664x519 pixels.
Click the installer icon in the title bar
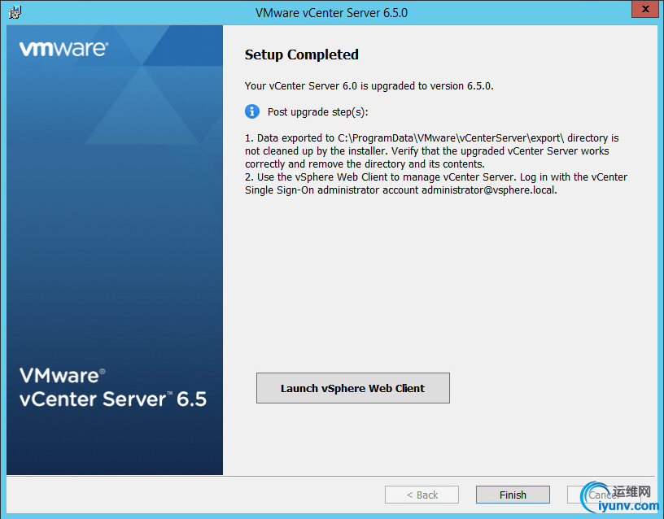click(15, 12)
